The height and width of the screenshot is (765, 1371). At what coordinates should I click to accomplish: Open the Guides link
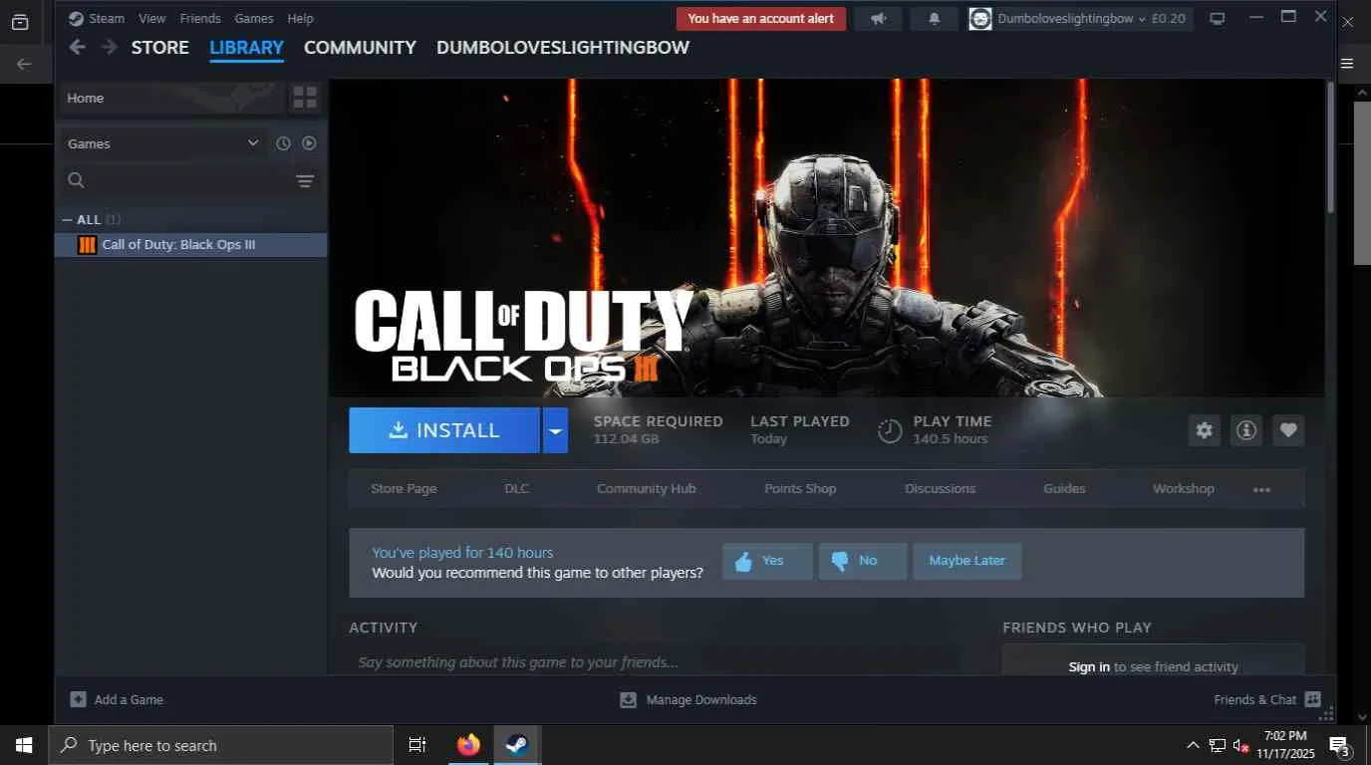coord(1064,489)
